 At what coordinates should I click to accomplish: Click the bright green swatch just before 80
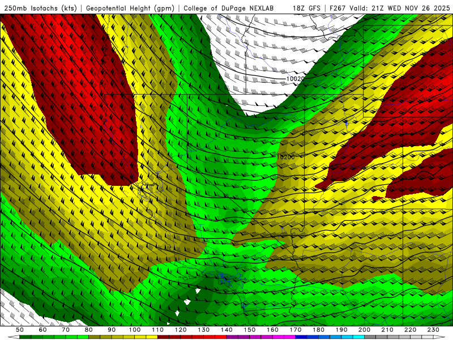click(x=83, y=337)
